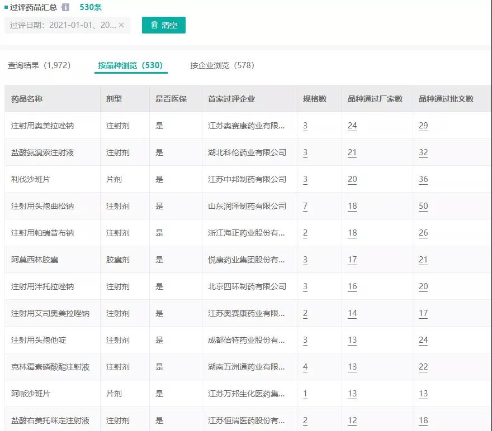Click the 29 批文数 link for 注射用奥美拉唑钠
492x431 pixels.
423,126
